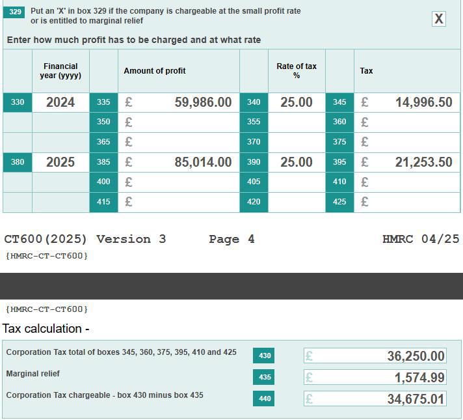The height and width of the screenshot is (420, 463).
Task: Click the financial year 2024 field
Action: coord(60,102)
